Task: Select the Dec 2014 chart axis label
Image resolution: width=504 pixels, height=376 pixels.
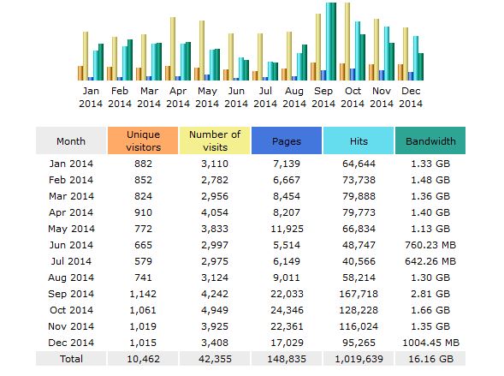Action: (411, 97)
